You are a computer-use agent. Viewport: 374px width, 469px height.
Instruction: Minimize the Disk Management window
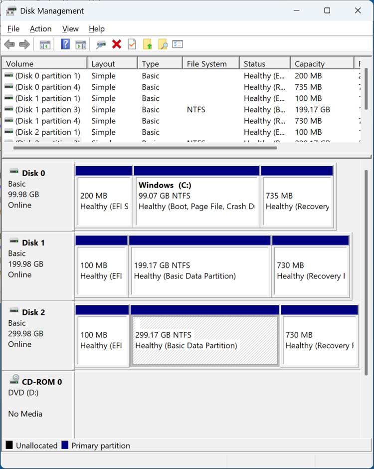click(x=297, y=11)
